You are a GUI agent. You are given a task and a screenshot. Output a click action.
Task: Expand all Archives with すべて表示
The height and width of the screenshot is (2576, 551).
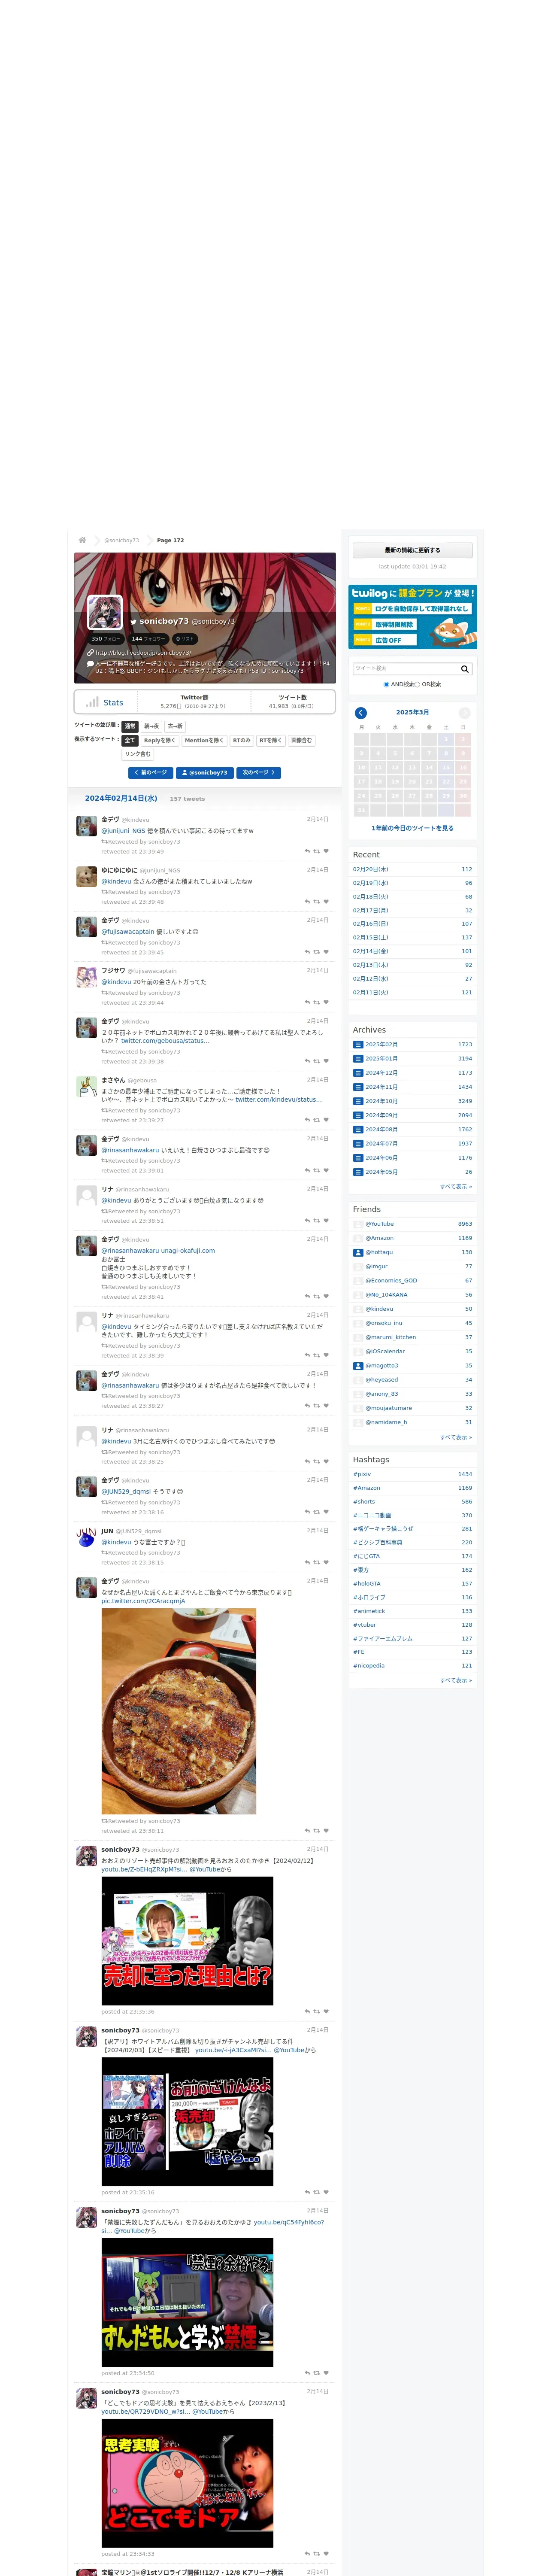[x=456, y=1187]
